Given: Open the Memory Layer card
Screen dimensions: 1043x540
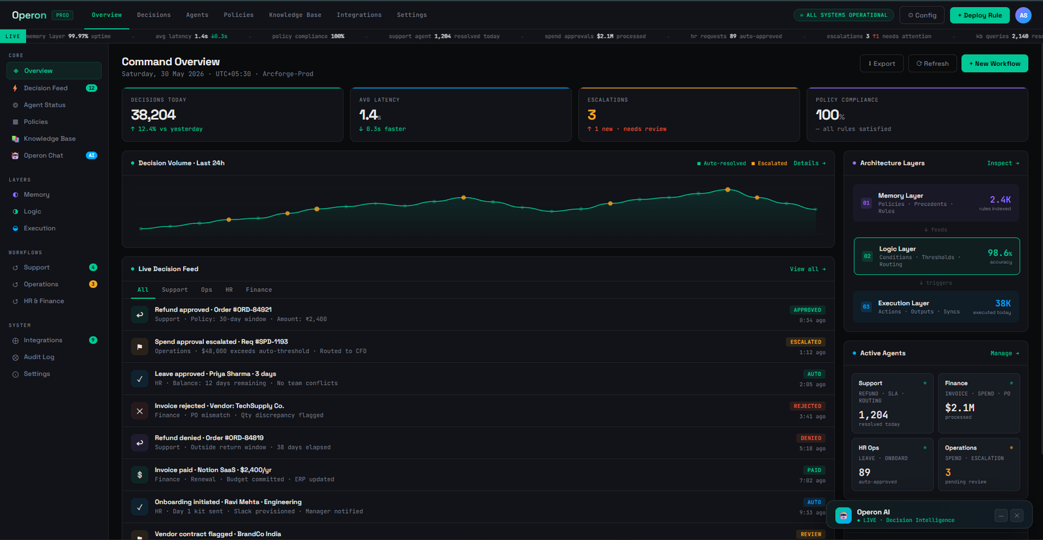Looking at the screenshot, I should tap(936, 203).
